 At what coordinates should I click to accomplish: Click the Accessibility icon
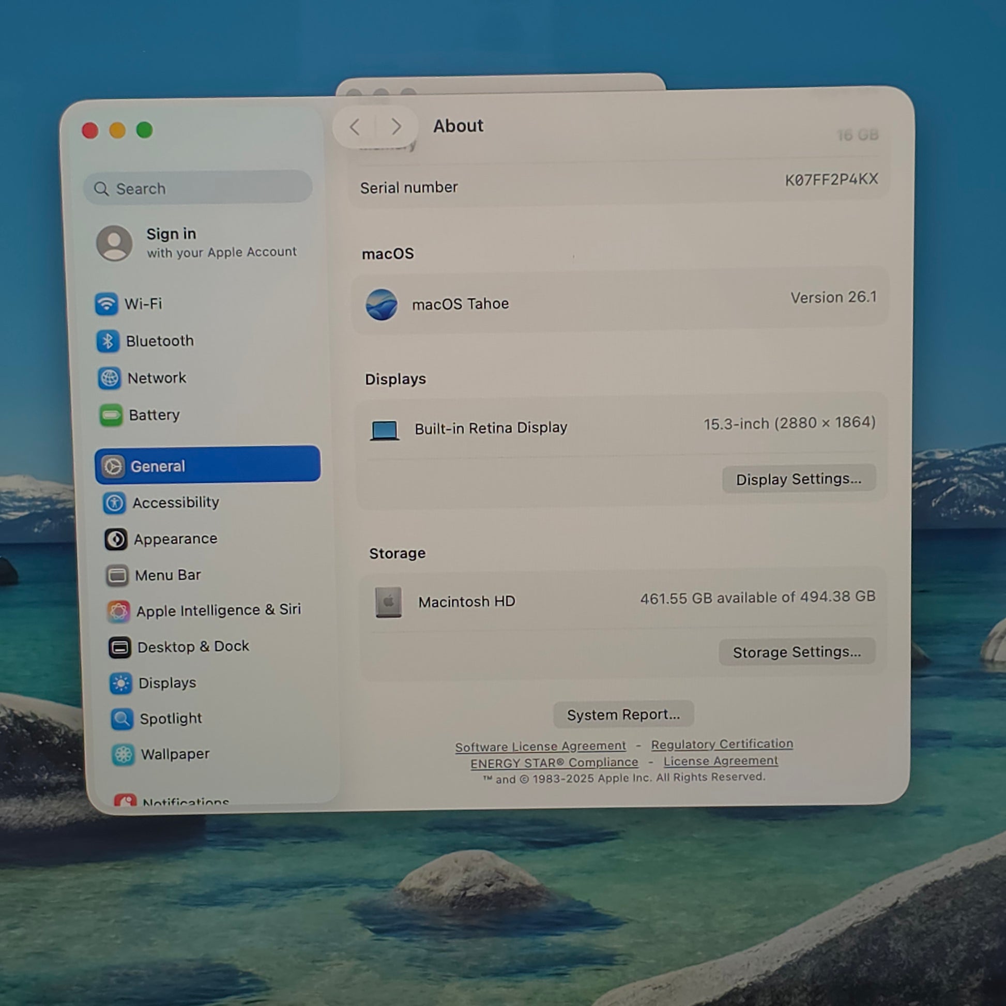(114, 503)
